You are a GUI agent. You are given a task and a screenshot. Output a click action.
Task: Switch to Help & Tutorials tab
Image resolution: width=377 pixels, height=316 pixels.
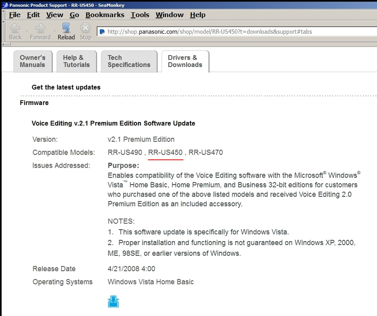[77, 61]
